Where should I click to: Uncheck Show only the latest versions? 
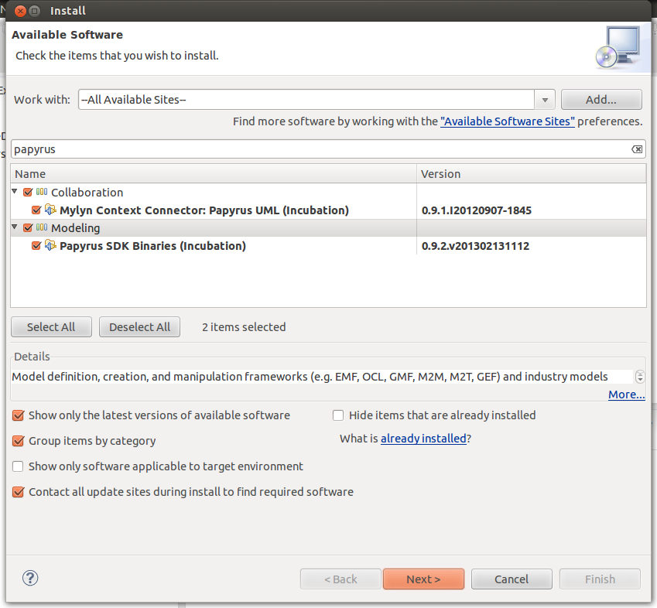click(x=19, y=415)
